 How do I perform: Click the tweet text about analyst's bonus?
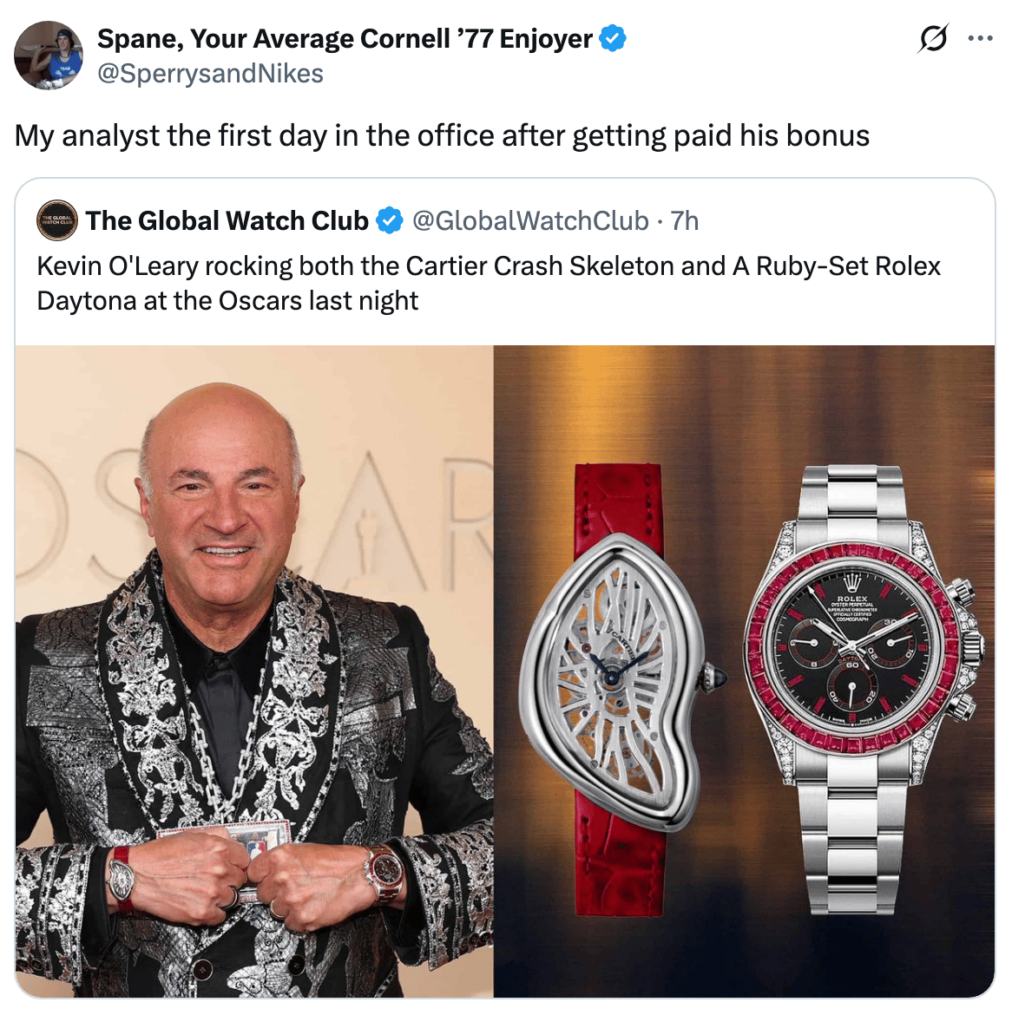pyautogui.click(x=442, y=136)
